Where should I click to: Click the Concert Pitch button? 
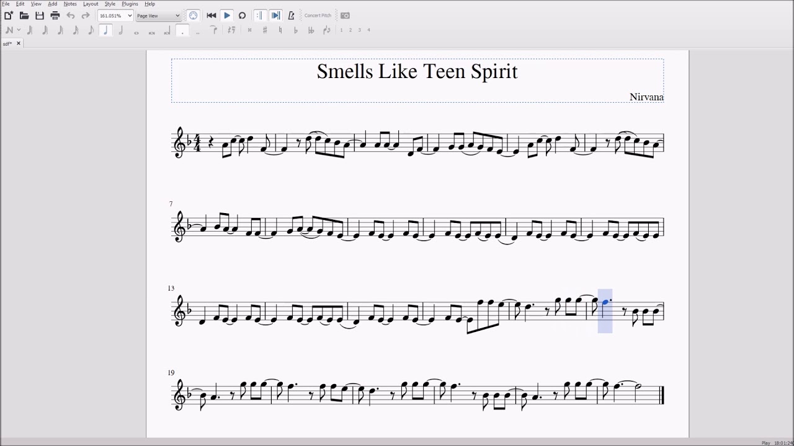point(318,15)
